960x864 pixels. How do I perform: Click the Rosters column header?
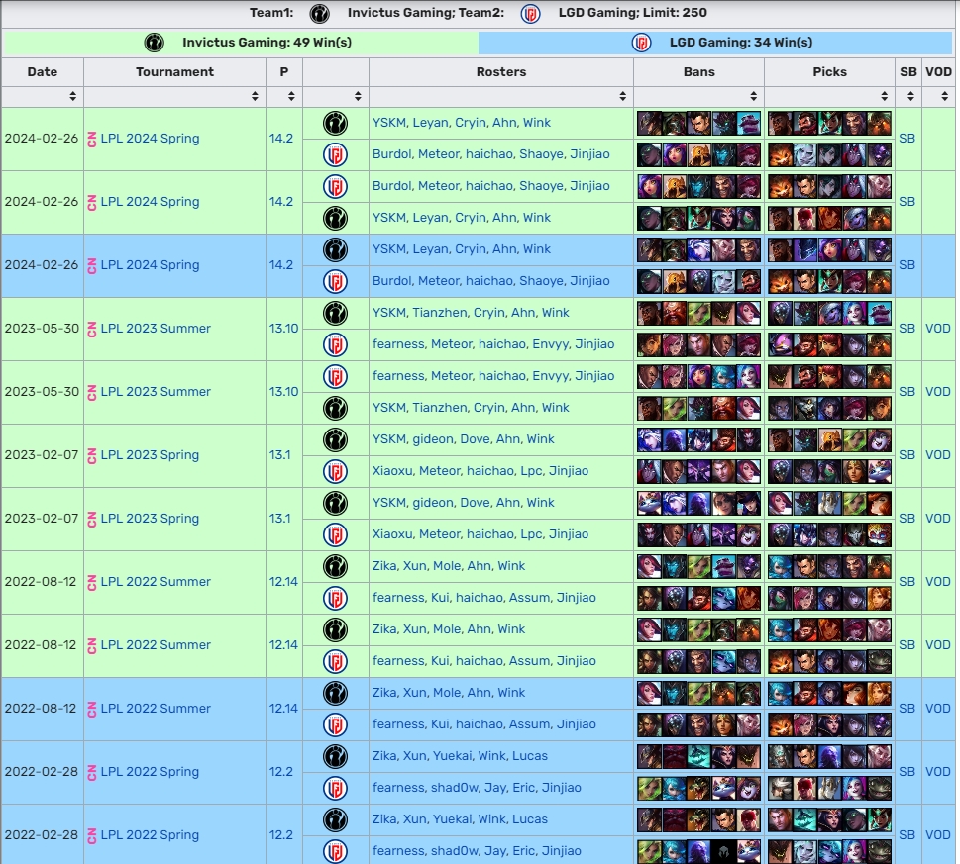(501, 72)
